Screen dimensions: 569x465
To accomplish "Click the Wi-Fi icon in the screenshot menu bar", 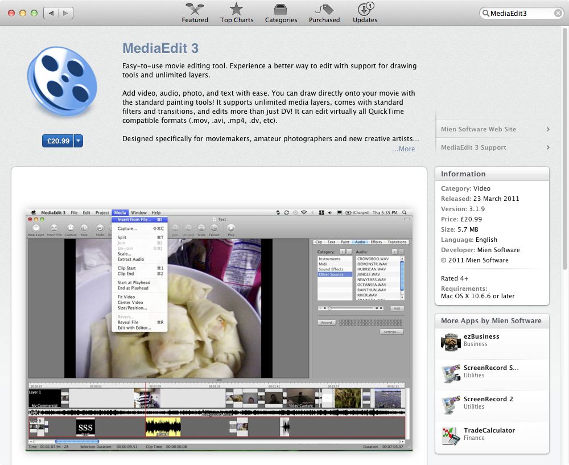I will coord(304,212).
